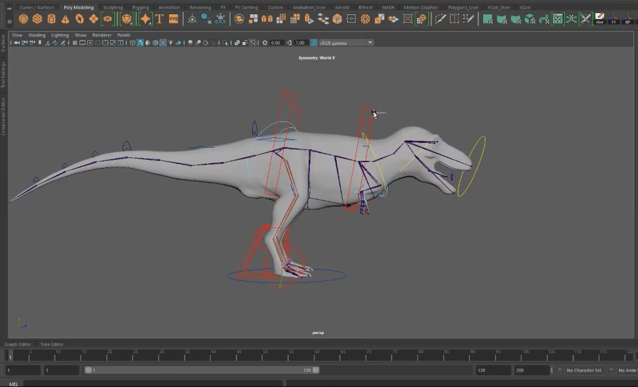Toggle the viewport grid display

point(74,43)
